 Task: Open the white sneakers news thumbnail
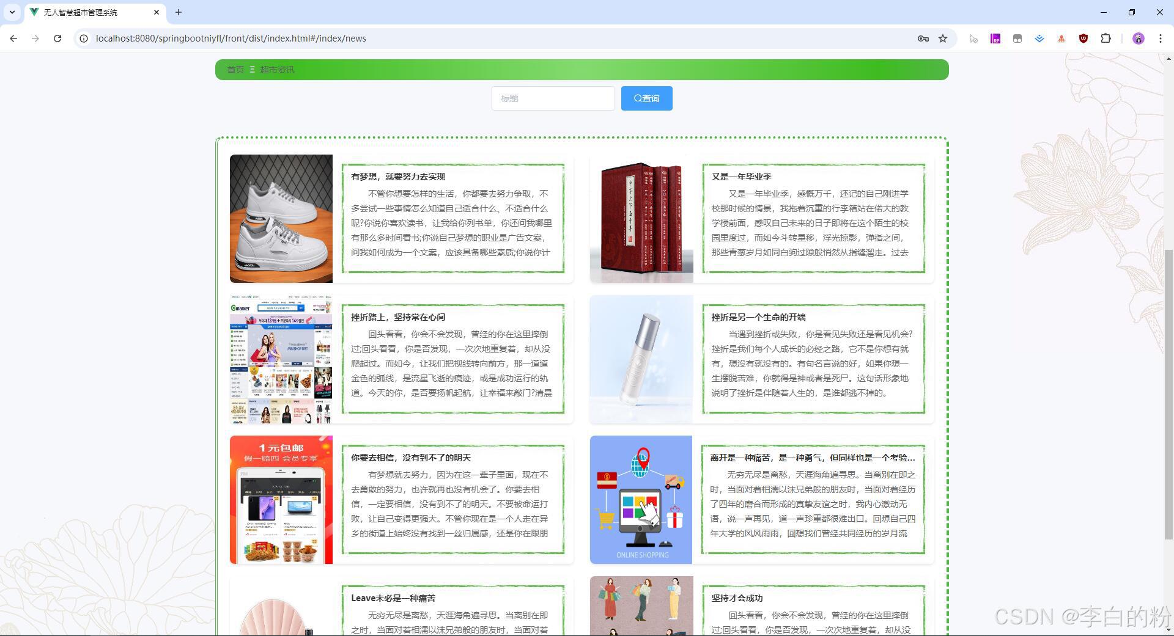[x=281, y=219]
